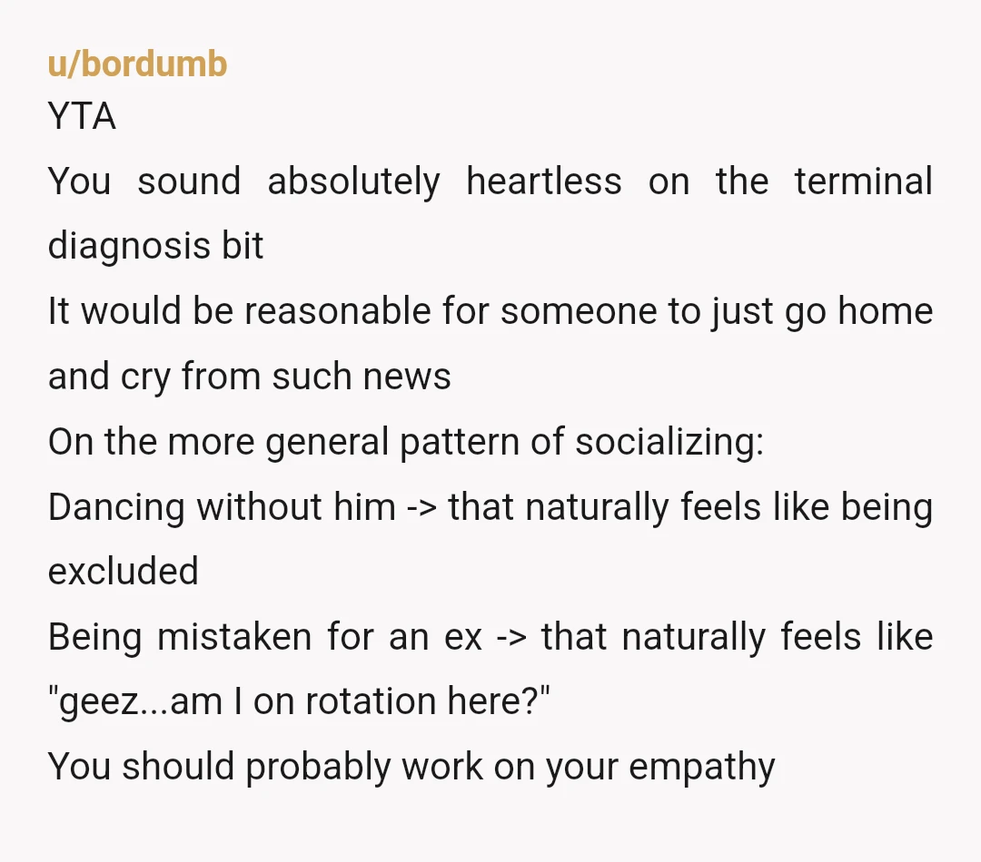Click the word "reasonable" in the comment

[x=337, y=310]
